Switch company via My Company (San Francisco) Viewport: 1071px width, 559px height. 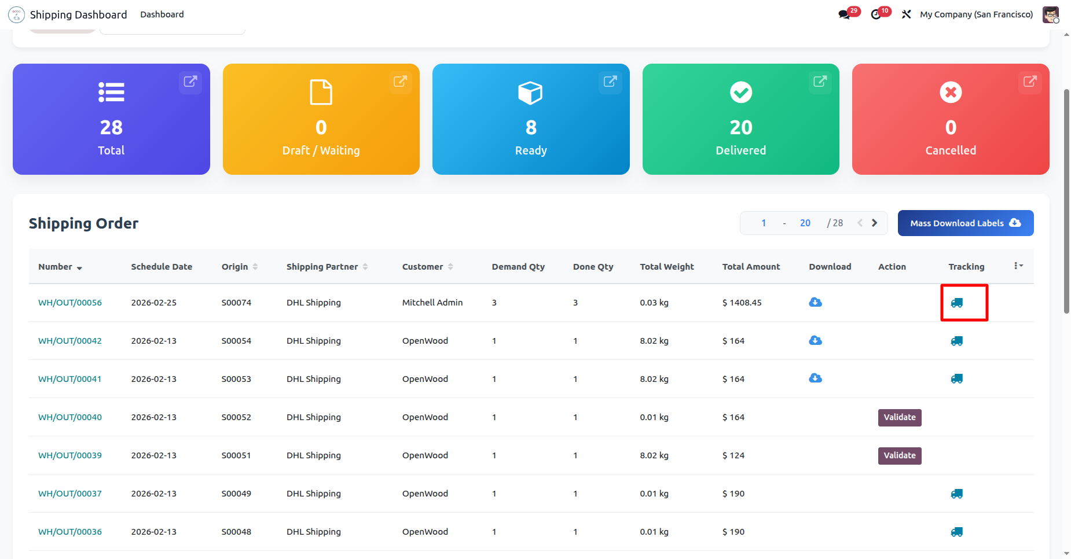coord(976,14)
